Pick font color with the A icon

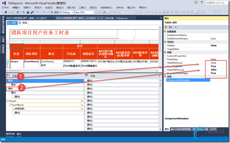160,12
